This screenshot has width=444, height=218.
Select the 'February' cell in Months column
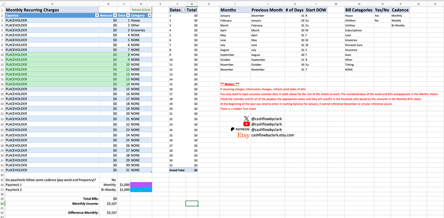235,21
